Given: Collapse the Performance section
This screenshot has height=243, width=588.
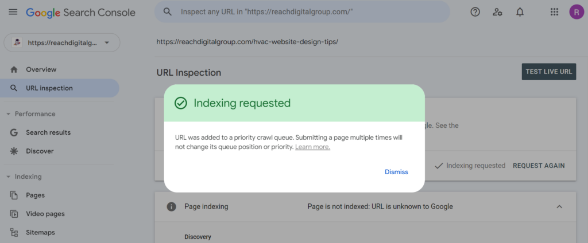Looking at the screenshot, I should point(8,114).
